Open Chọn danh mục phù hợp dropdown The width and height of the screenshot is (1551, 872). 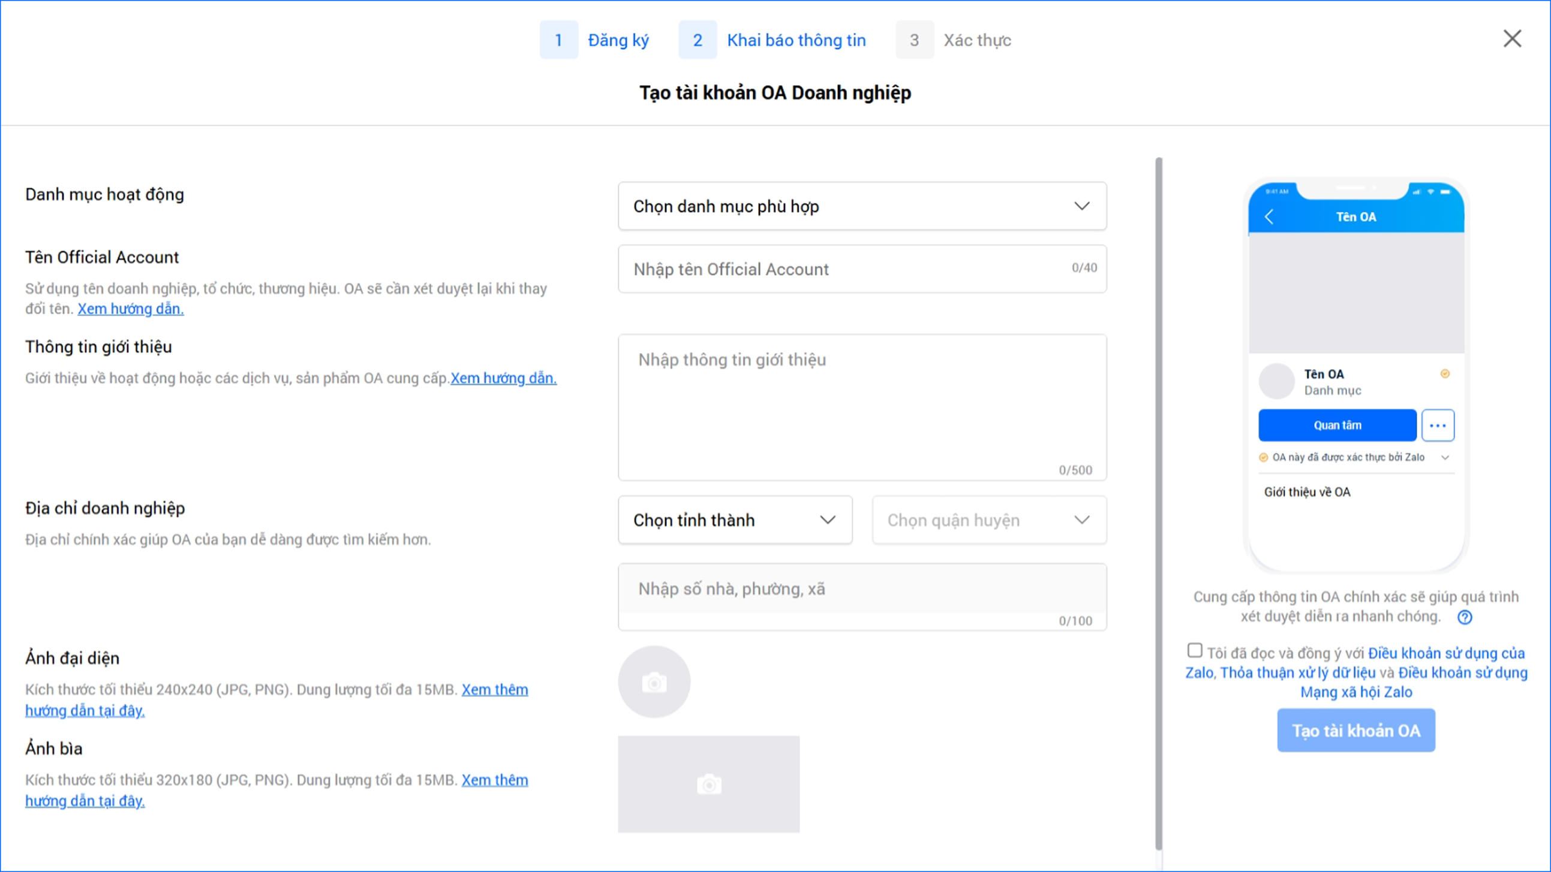[x=862, y=206]
